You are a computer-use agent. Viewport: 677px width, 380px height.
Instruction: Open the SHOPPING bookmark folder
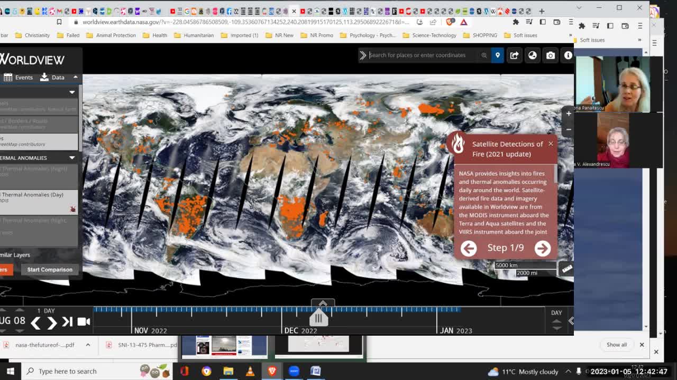(x=480, y=35)
